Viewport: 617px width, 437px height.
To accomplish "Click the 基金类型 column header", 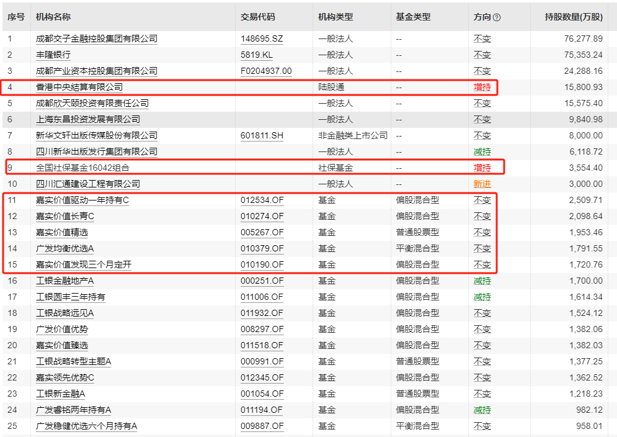I will click(x=413, y=17).
